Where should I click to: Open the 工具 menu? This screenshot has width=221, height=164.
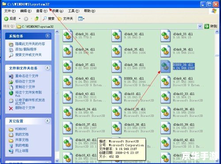[73, 11]
